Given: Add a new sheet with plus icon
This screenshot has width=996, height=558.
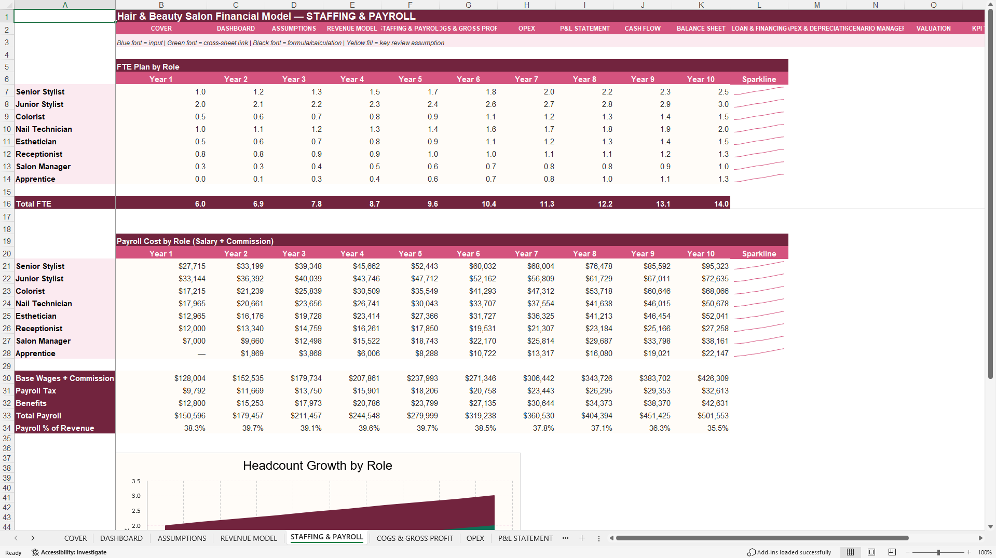Looking at the screenshot, I should (x=582, y=538).
